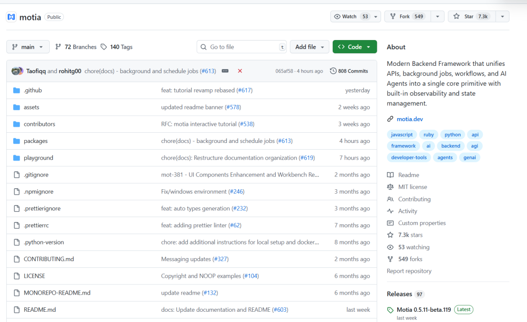Select the python topic tag
Image resolution: width=527 pixels, height=322 pixels.
pos(452,135)
